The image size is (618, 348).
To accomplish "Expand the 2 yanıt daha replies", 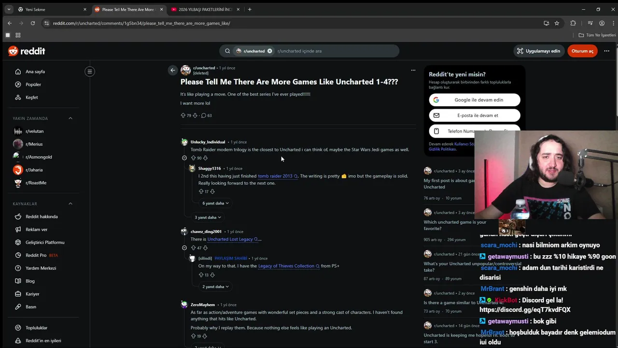I will point(215,287).
